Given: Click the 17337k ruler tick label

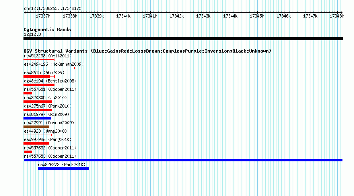Looking at the screenshot, I should (x=43, y=16).
